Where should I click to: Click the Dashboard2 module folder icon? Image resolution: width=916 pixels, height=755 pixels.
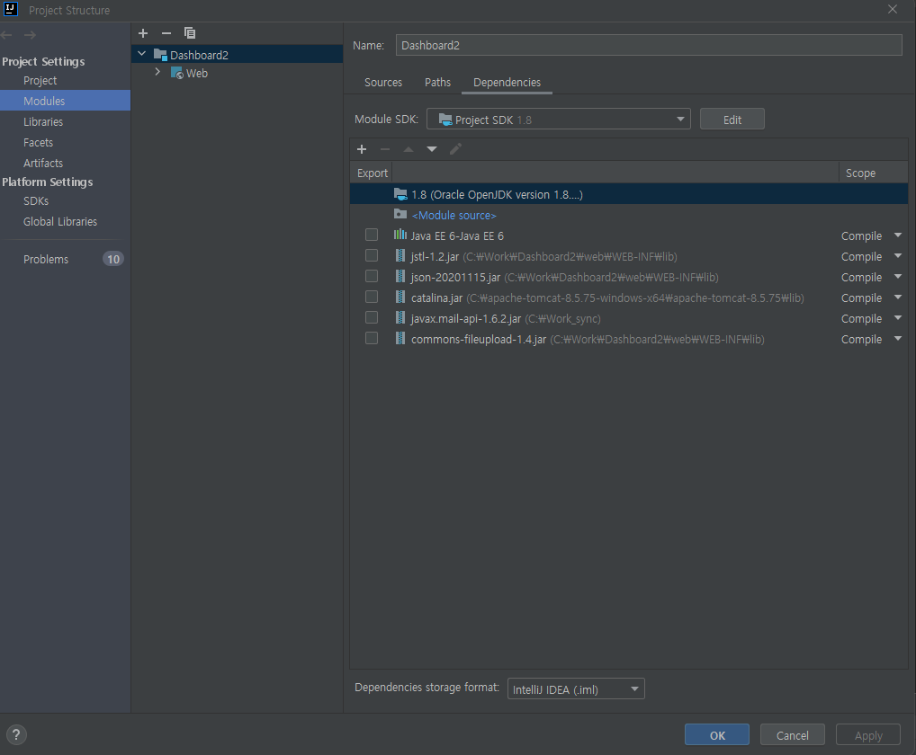[160, 54]
